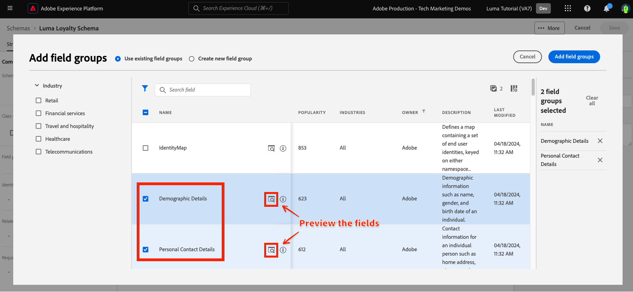Toggle Travel and hospitality checkbox
633x292 pixels.
click(x=38, y=126)
